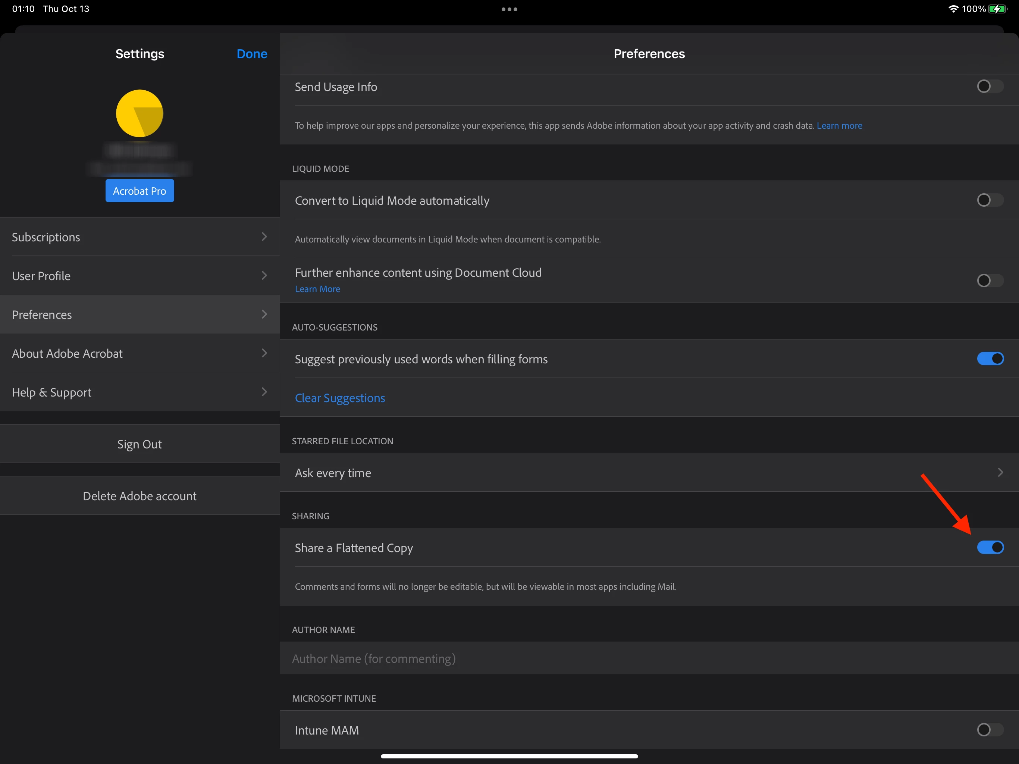Tap the yellow profile avatar icon
This screenshot has height=764, width=1019.
[139, 113]
